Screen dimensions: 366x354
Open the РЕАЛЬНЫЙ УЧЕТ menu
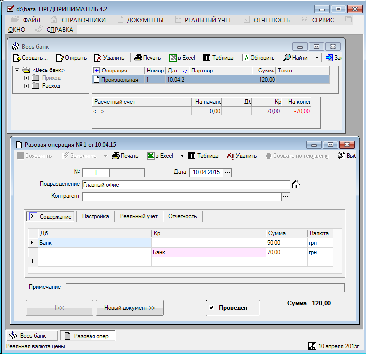click(x=208, y=20)
